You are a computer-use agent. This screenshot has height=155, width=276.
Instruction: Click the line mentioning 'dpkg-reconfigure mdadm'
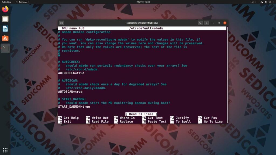129,39
